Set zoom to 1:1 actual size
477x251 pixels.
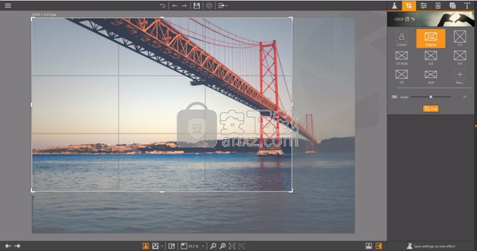tap(232, 246)
